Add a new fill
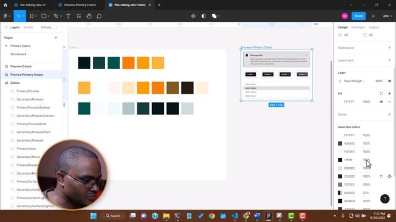Image resolution: width=396 pixels, height=222 pixels. coord(389,93)
